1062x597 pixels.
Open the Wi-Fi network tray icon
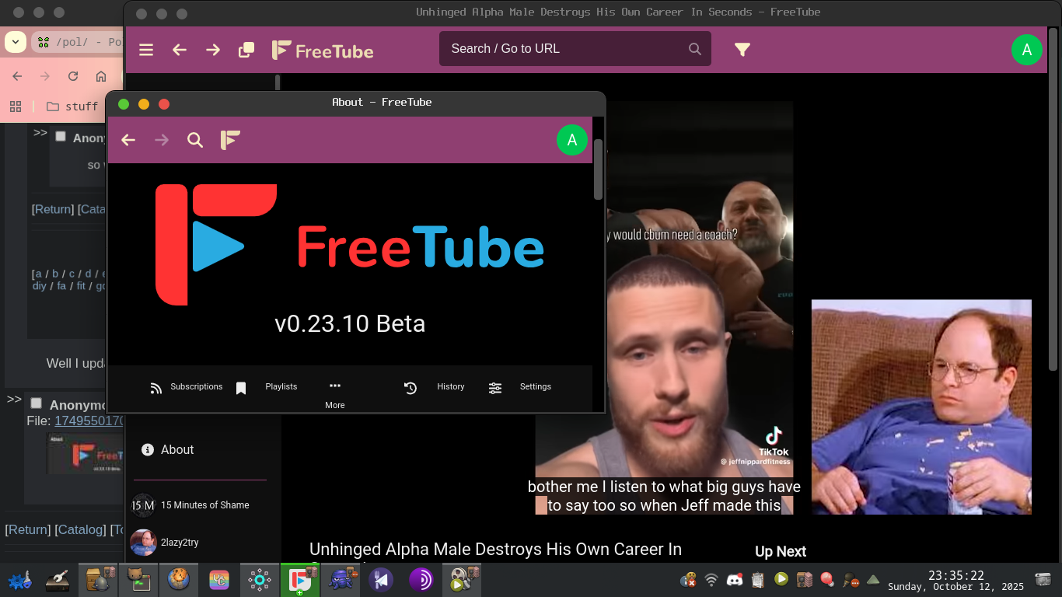[x=711, y=580]
